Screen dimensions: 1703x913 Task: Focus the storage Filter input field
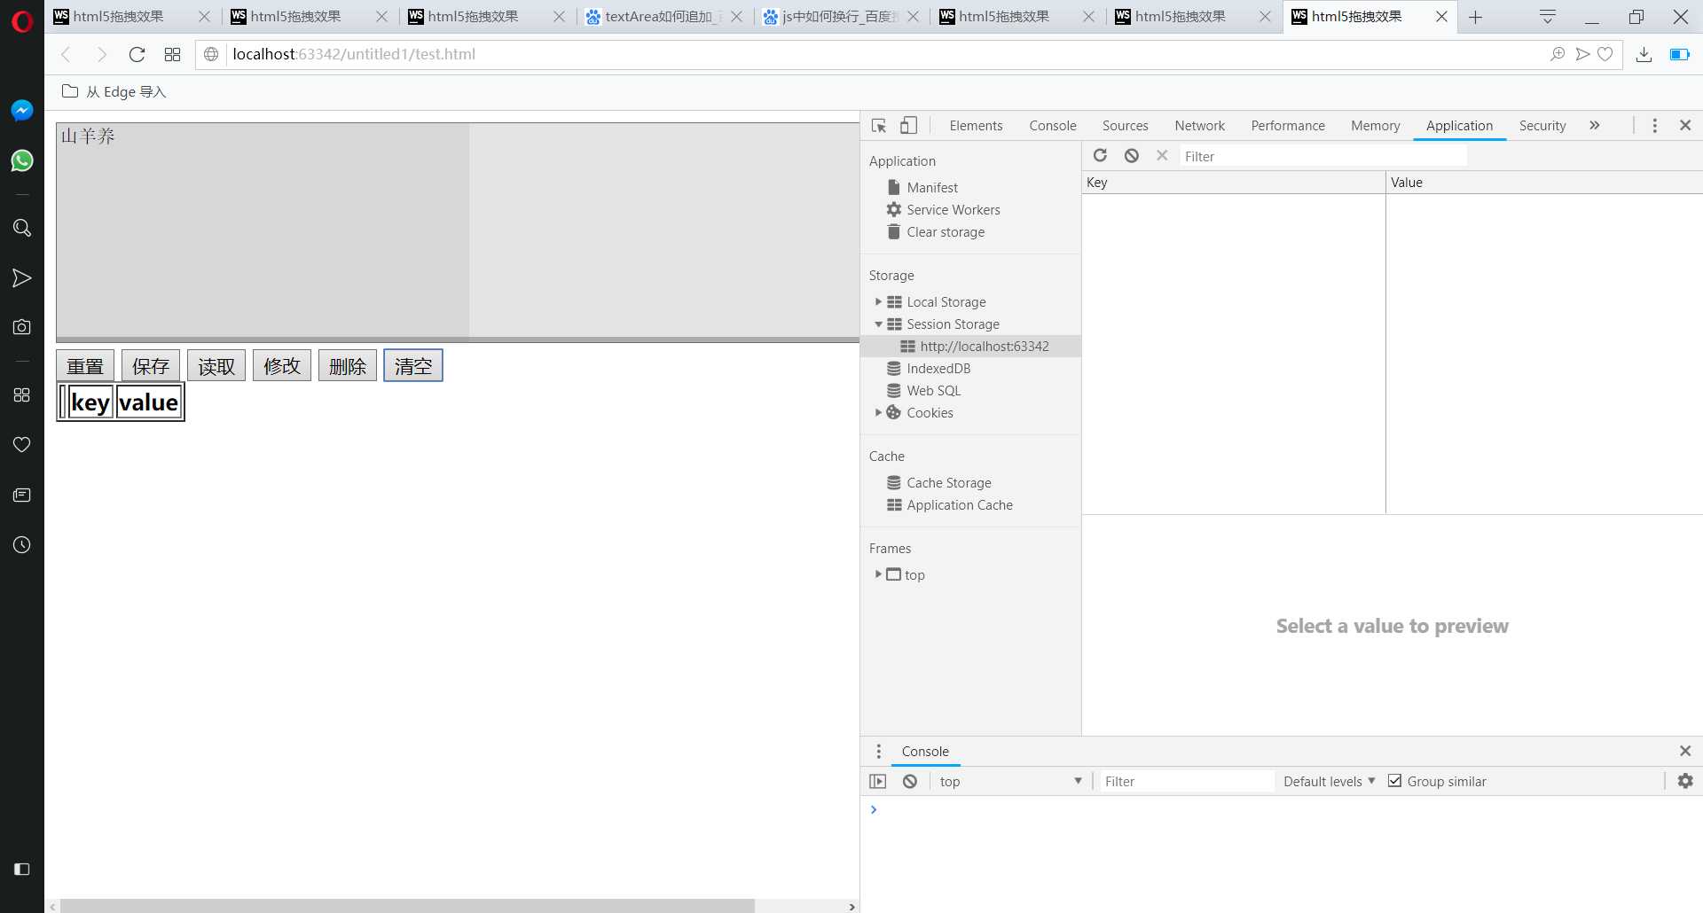click(x=1322, y=156)
